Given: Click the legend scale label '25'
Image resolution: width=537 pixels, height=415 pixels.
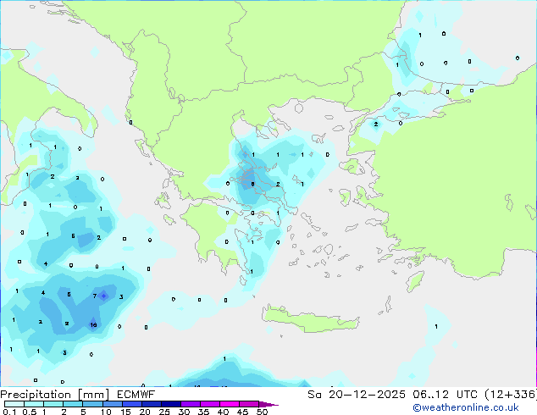Looking at the screenshot, I should [x=164, y=412].
